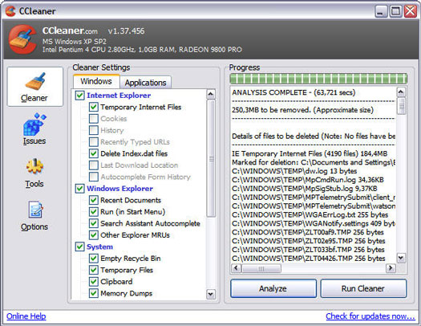This screenshot has height=326, width=421.
Task: Click the green progress bar
Action: pyautogui.click(x=318, y=79)
